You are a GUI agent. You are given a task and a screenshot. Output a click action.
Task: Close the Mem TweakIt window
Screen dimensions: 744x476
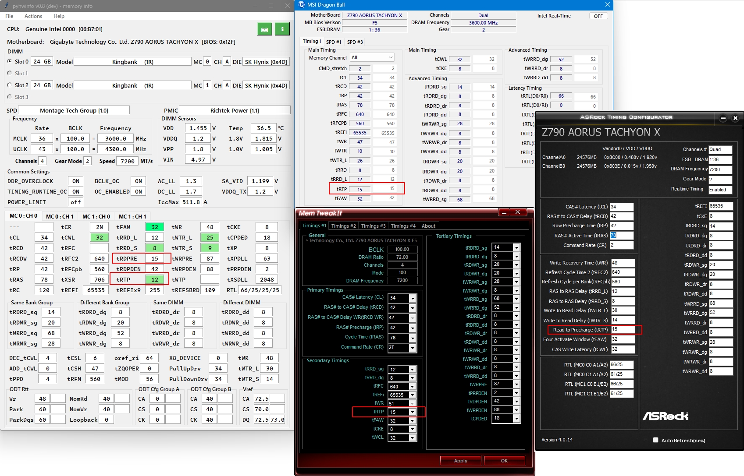click(x=518, y=212)
